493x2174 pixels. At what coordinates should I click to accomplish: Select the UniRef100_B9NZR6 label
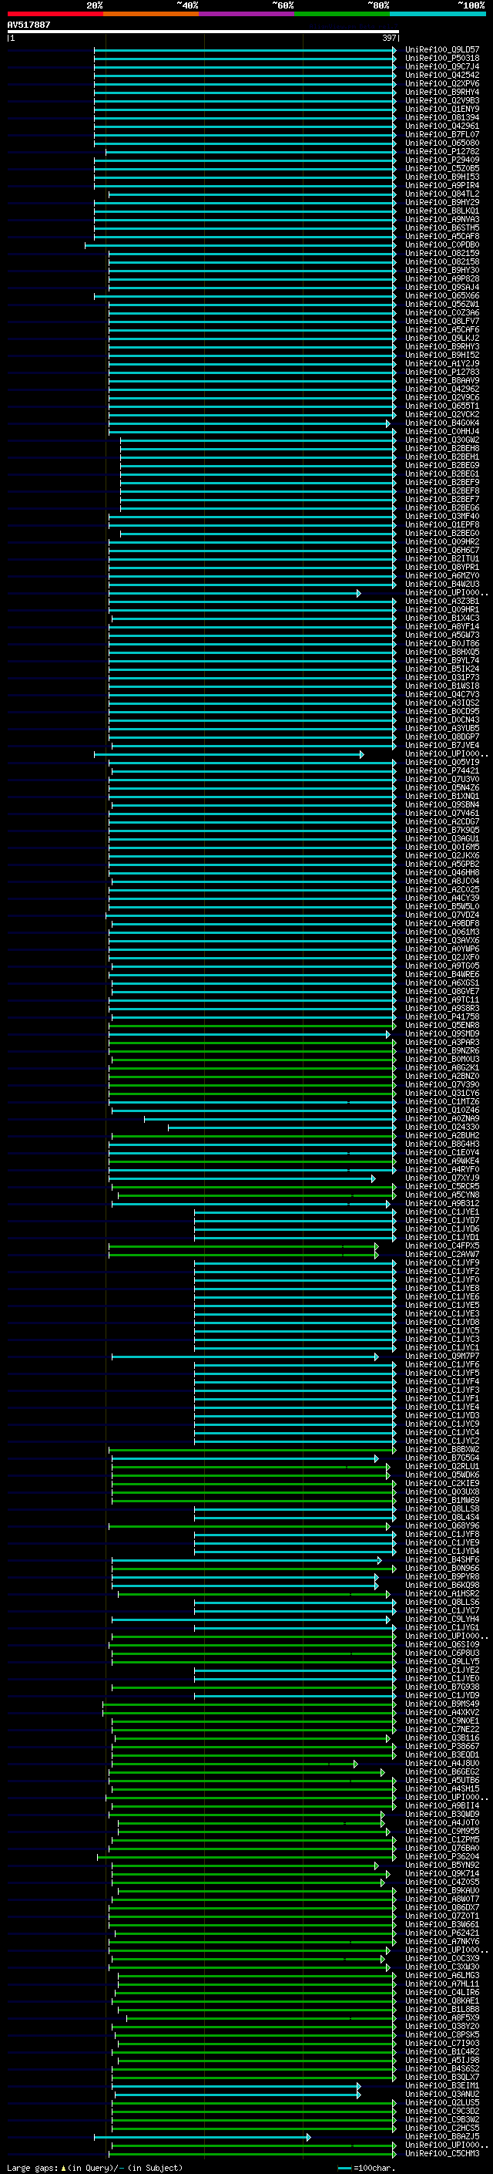[x=441, y=1050]
